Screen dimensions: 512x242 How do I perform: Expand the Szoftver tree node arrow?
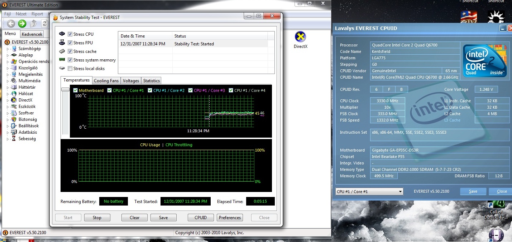[8, 113]
